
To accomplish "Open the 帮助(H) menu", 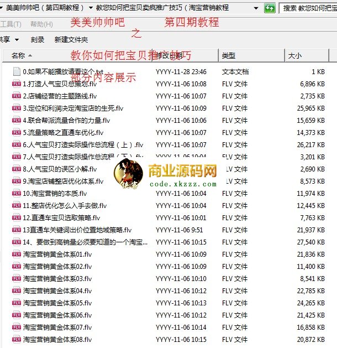I will pyautogui.click(x=41, y=24).
